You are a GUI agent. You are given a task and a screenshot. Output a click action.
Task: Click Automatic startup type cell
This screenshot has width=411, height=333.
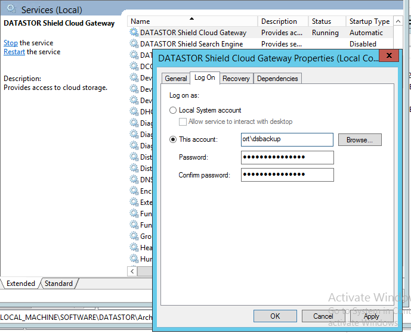[366, 33]
